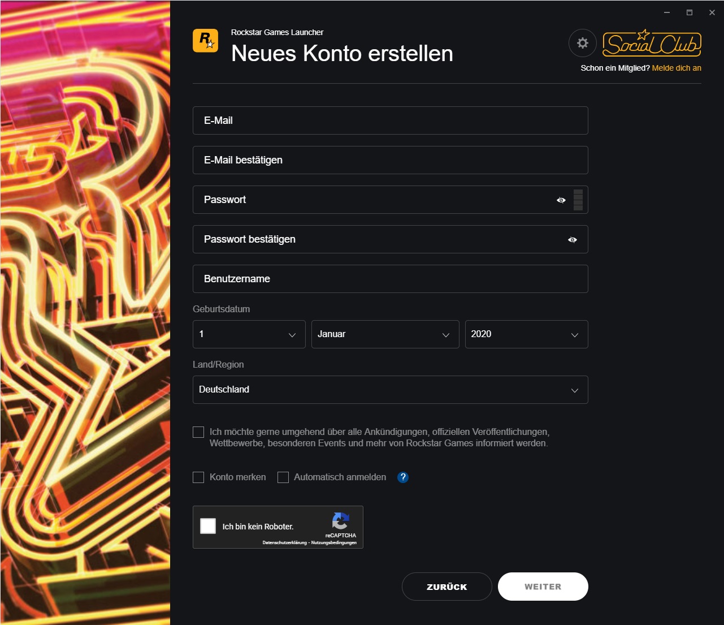Enable Automatisch anmelden
This screenshot has height=625, width=724.
pos(283,477)
